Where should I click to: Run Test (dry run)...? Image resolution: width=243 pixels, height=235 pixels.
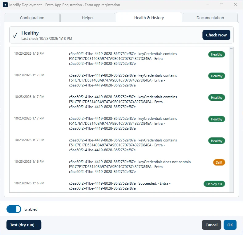(x=24, y=225)
